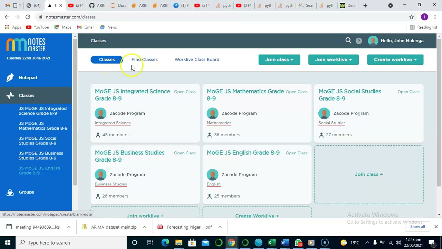Click members icon on Integrated Science card
Image resolution: width=442 pixels, height=249 pixels.
pyautogui.click(x=98, y=135)
